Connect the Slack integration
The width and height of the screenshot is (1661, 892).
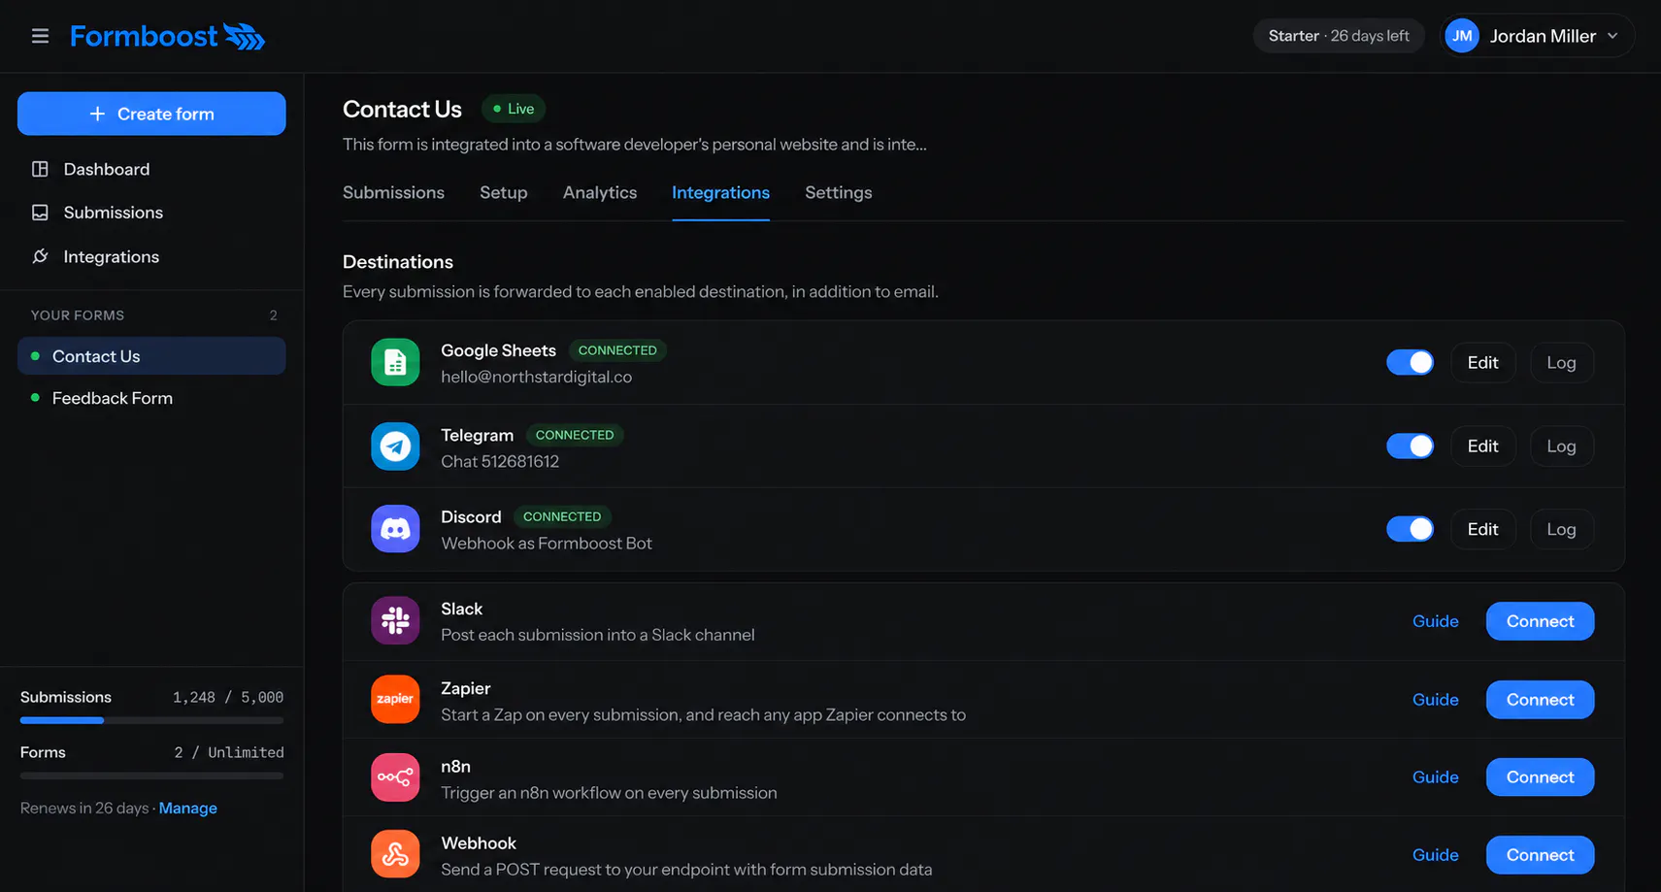tap(1540, 621)
